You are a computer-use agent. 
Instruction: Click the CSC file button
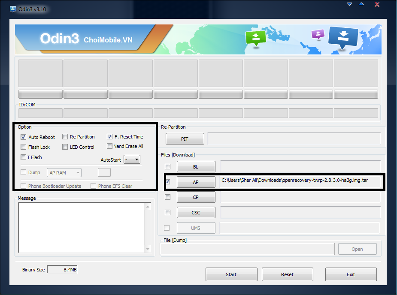click(196, 212)
